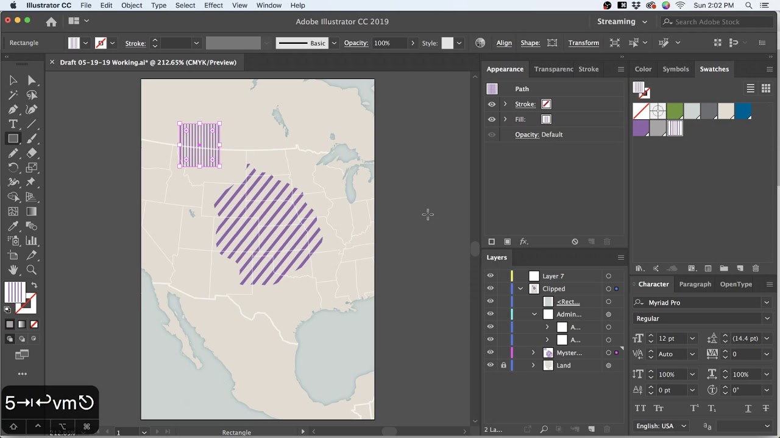This screenshot has height=438, width=780.
Task: Click the Recolor Artwork globe icon
Action: [480, 43]
